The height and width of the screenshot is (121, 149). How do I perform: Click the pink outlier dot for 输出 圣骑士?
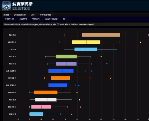[80, 107]
